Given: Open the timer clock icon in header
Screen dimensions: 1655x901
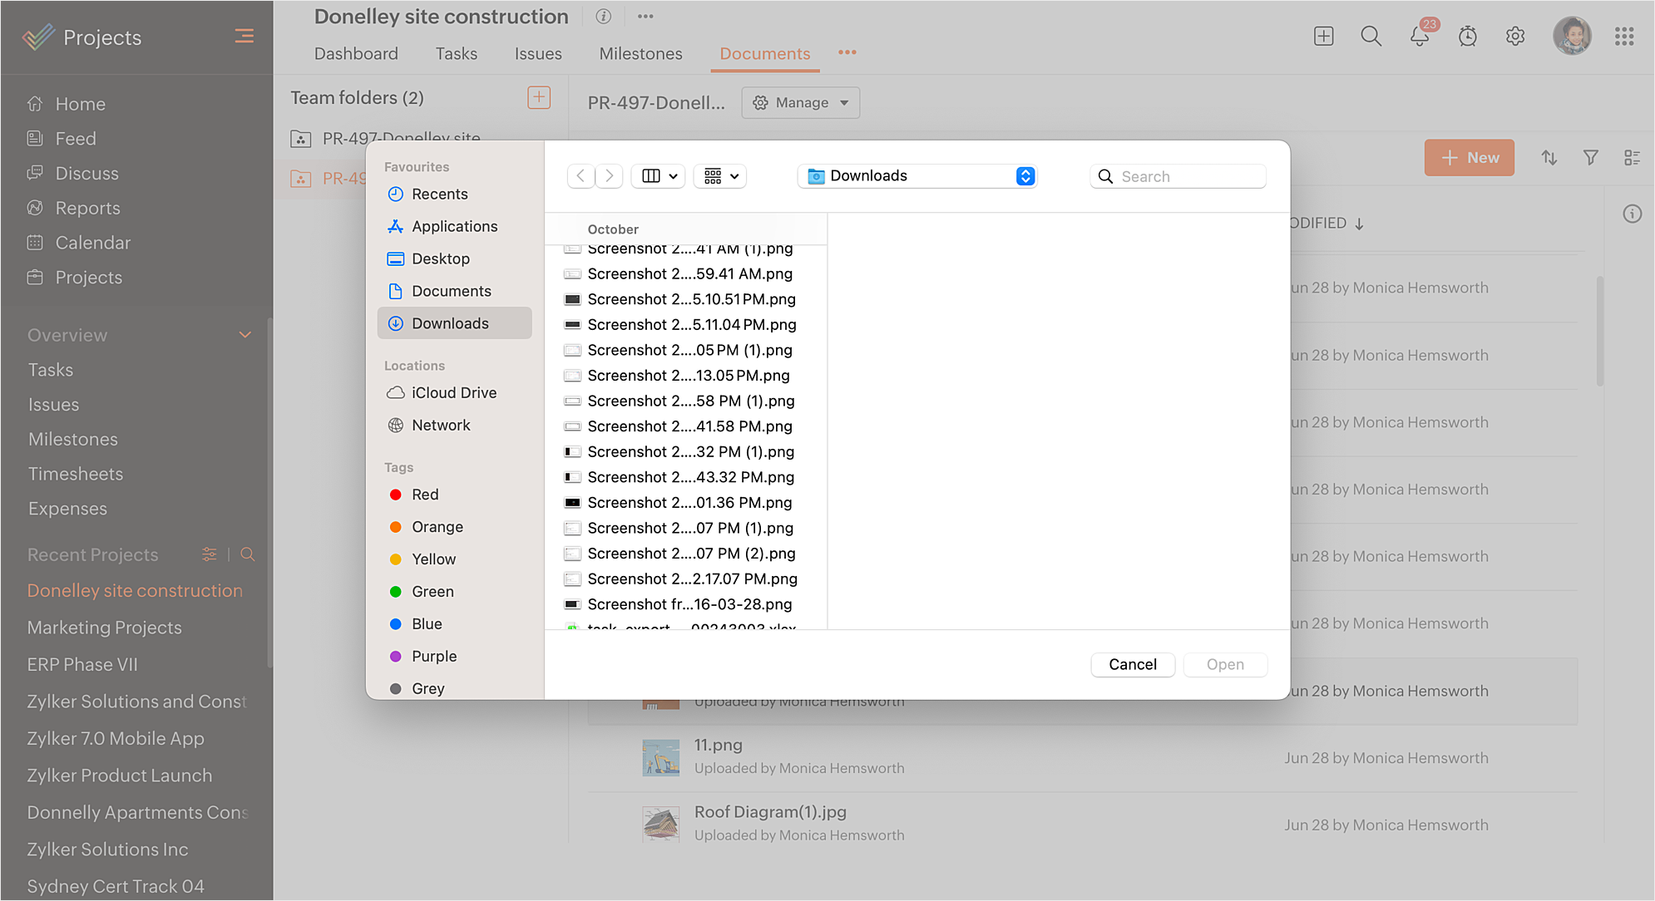Looking at the screenshot, I should [1468, 37].
